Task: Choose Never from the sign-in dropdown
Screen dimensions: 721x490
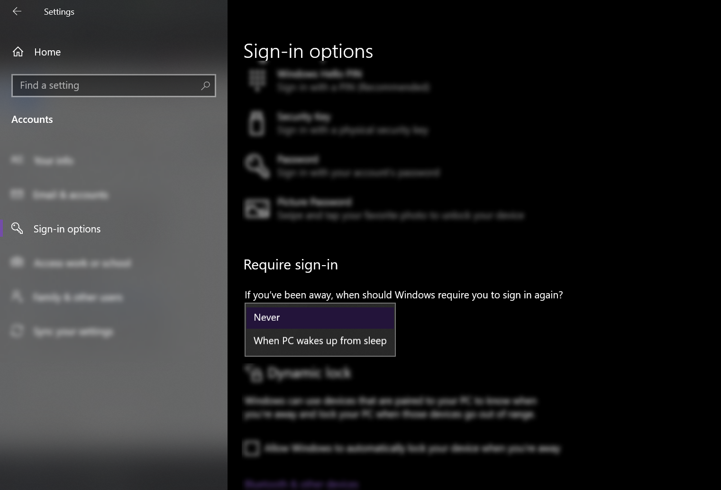Action: click(320, 317)
